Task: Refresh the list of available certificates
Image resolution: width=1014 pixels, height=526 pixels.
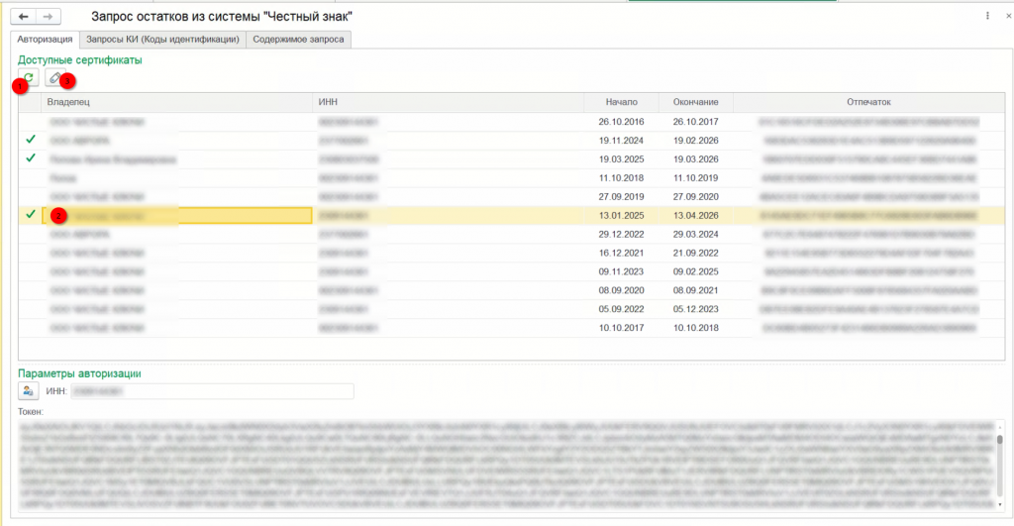Action: coord(29,77)
